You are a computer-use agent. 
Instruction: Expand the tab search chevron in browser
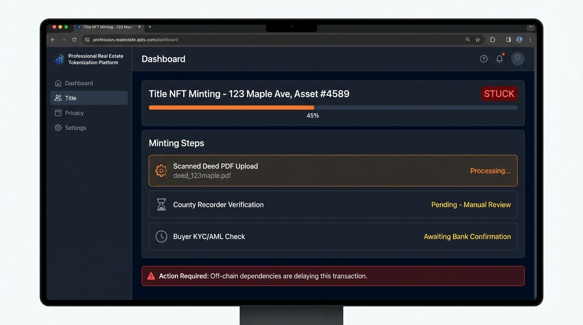530,27
